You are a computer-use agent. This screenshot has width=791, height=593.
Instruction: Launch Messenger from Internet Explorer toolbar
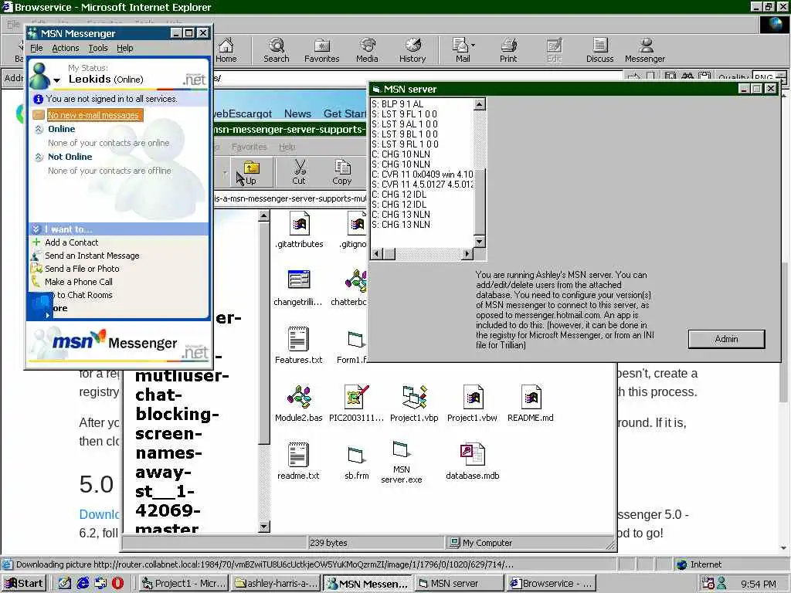click(645, 50)
